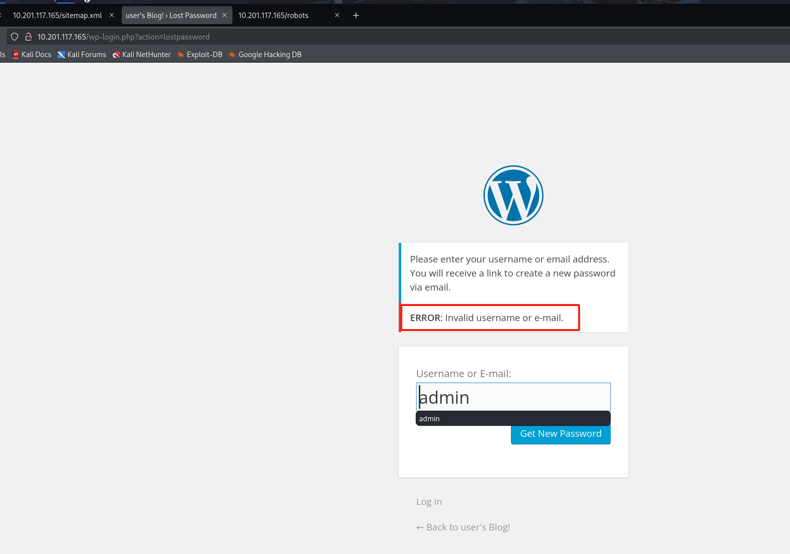
Task: Go back to user's Blog! link
Action: tap(463, 527)
